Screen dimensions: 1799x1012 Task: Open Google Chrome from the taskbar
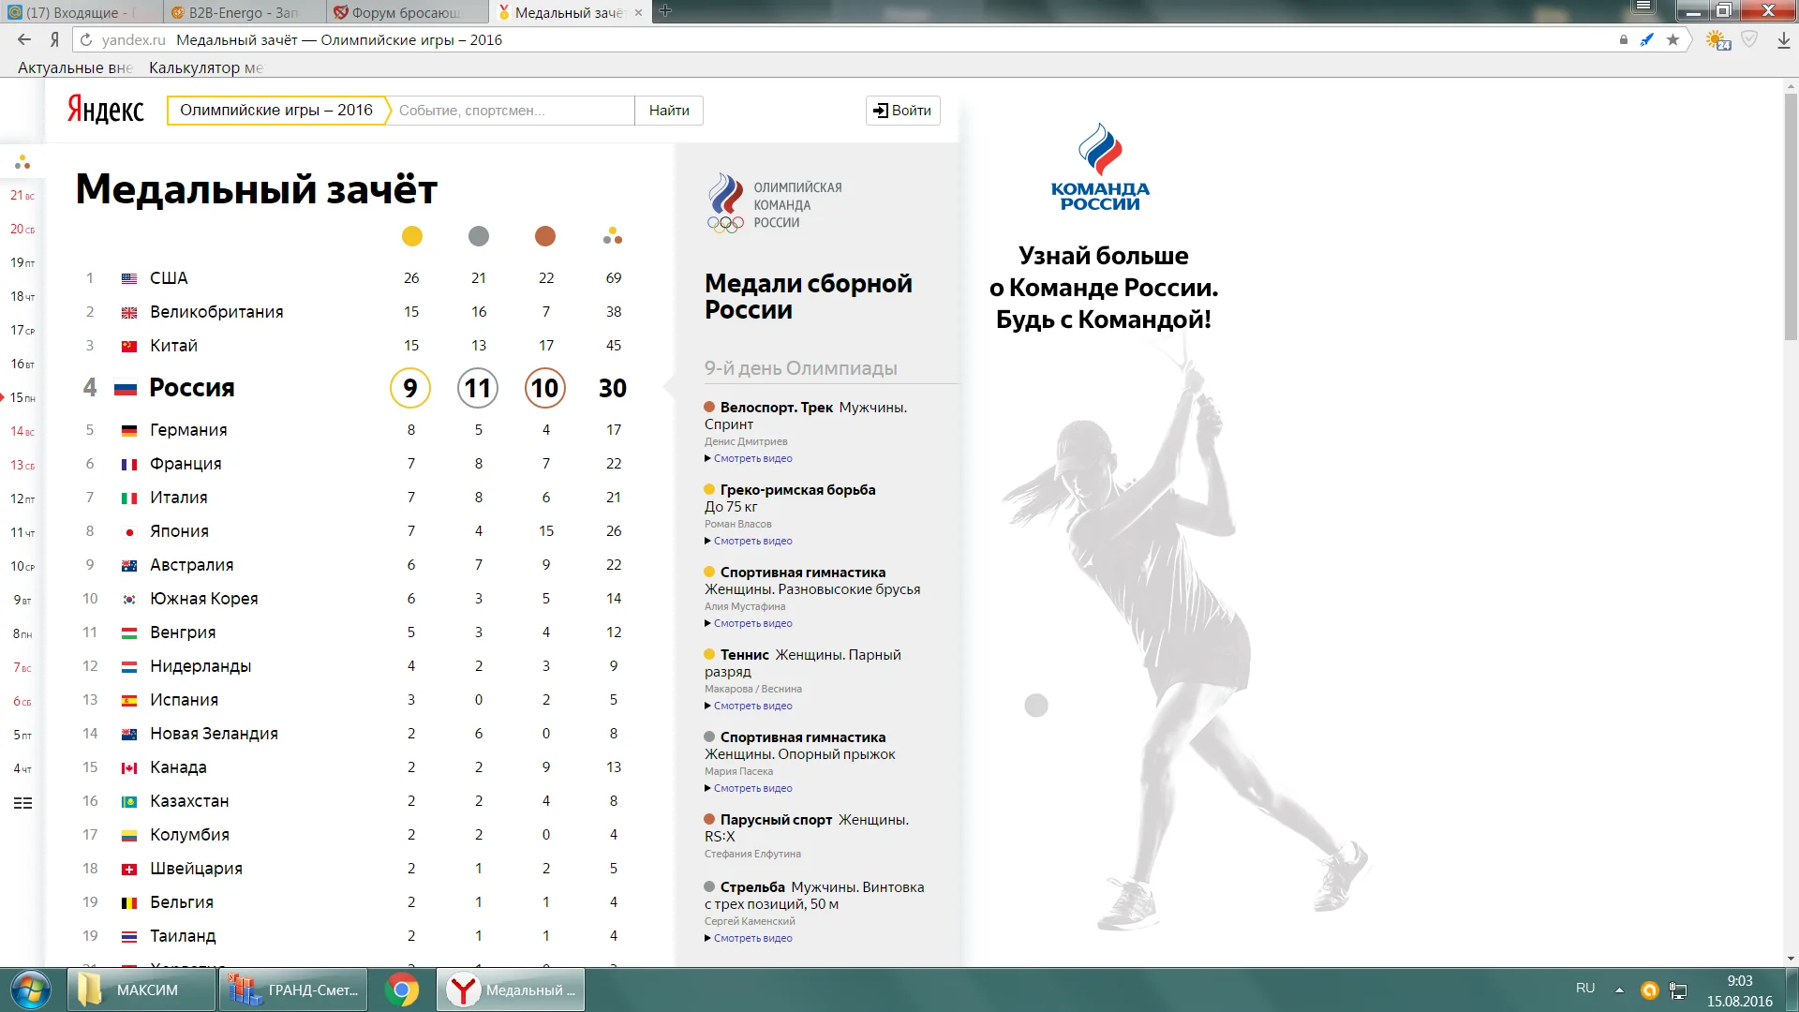(x=402, y=990)
